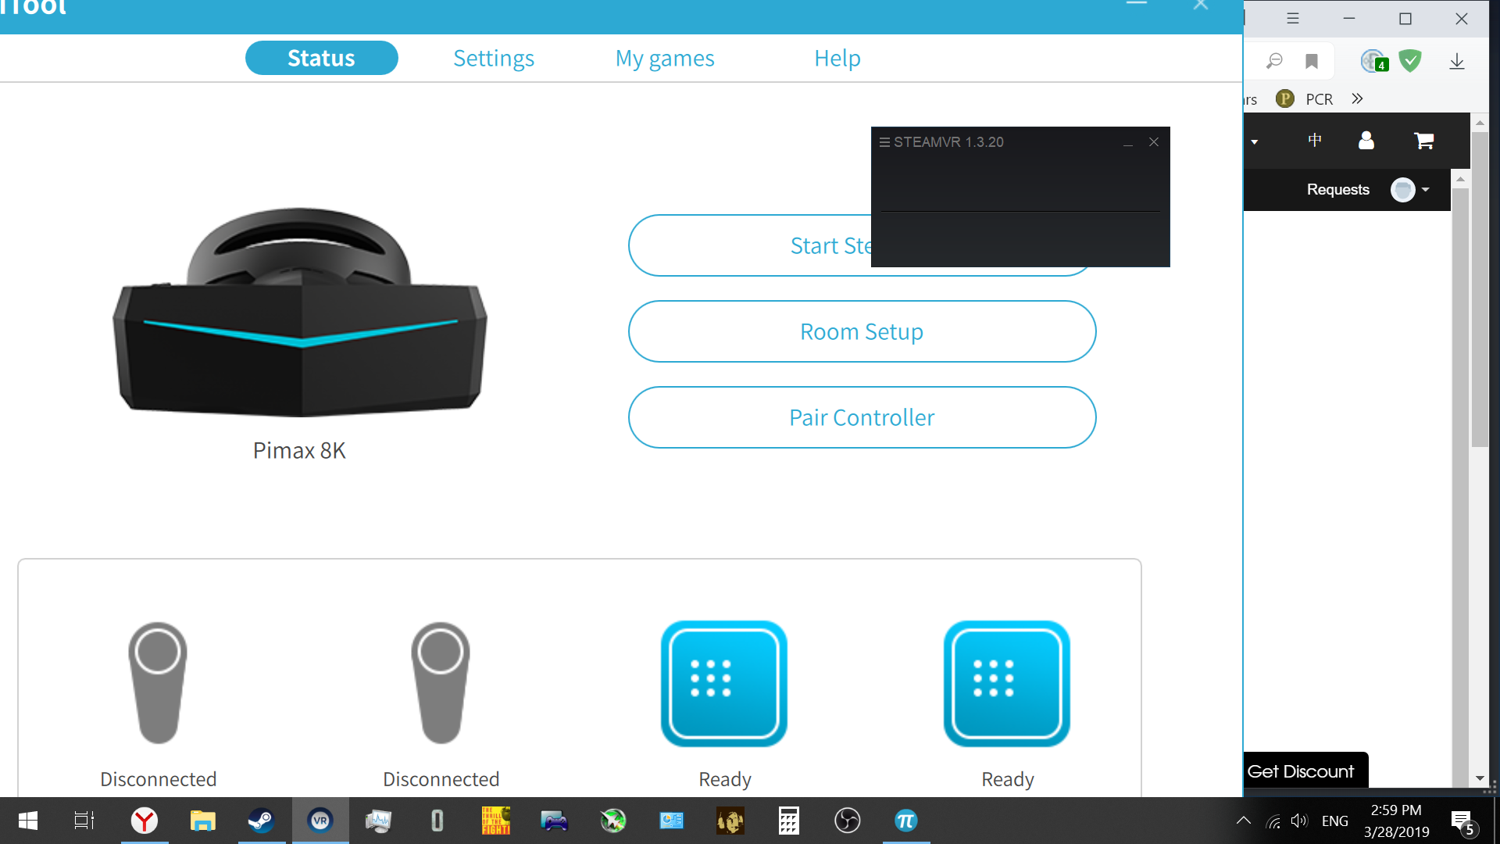Expand the hidden bookmarks chevron
This screenshot has height=844, width=1500.
pos(1357,98)
